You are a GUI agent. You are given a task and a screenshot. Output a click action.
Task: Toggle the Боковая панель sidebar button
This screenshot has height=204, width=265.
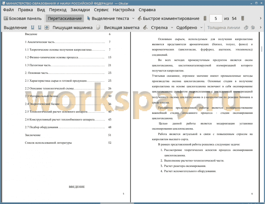[23, 19]
